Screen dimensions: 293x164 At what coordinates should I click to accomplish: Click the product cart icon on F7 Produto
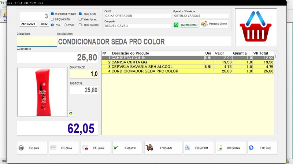pos(149,148)
